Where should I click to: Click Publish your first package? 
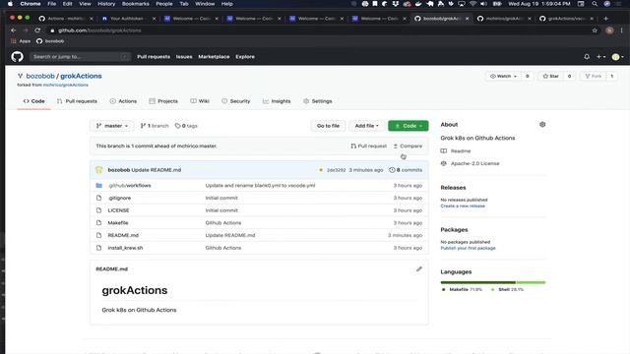click(468, 248)
